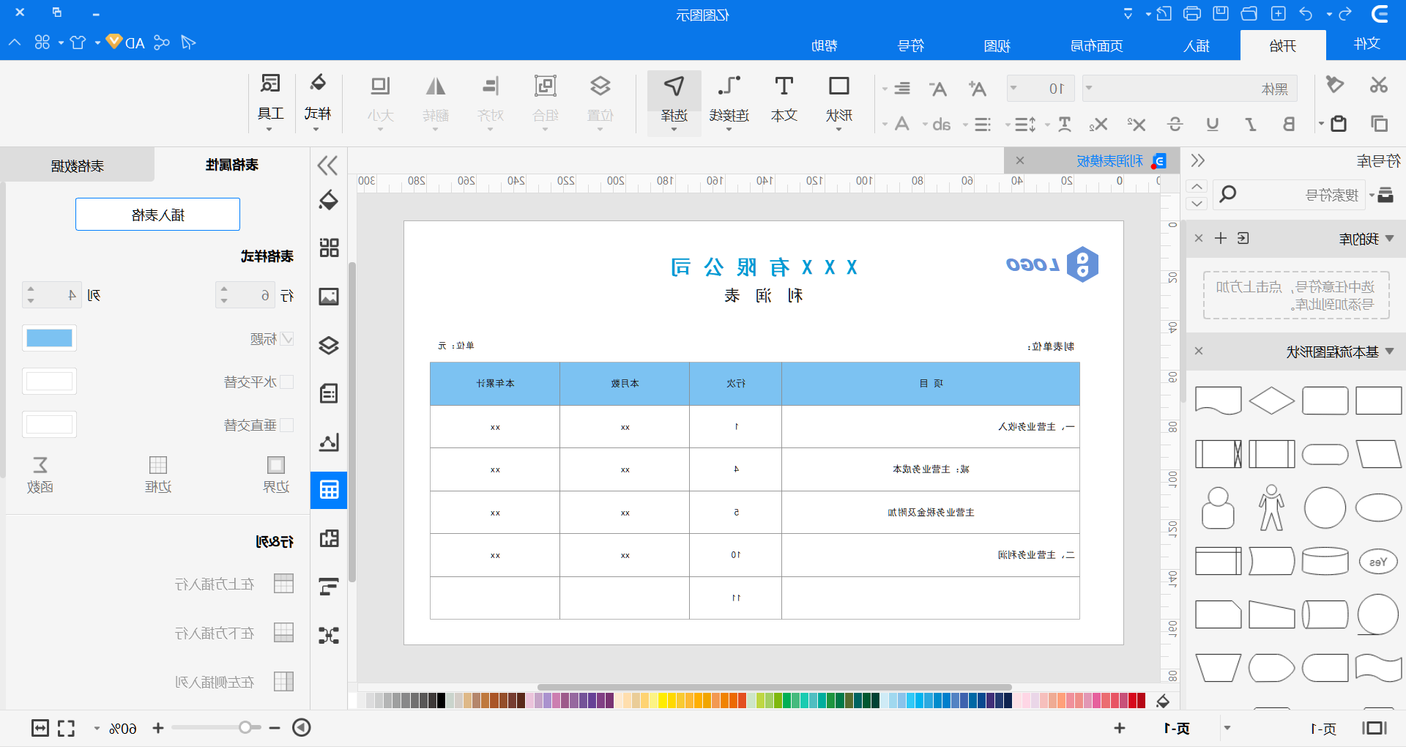
Task: Click the 水平交替 white color swatch
Action: pos(49,382)
